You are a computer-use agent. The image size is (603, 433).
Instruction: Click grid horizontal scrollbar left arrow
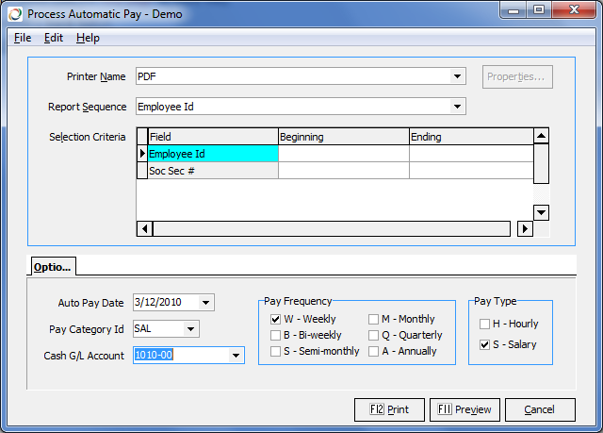click(144, 228)
